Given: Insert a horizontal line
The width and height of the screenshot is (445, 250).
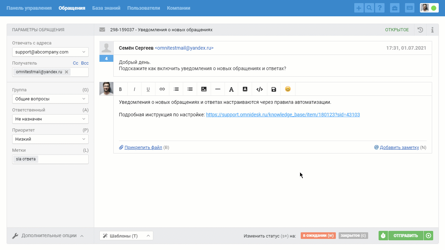Looking at the screenshot, I should [218, 89].
